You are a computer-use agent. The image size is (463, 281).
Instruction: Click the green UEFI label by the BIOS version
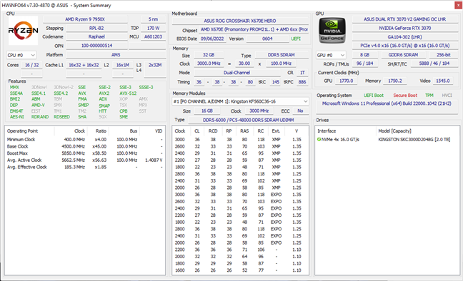(296, 39)
